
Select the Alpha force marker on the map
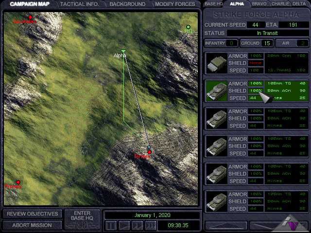coord(123,51)
